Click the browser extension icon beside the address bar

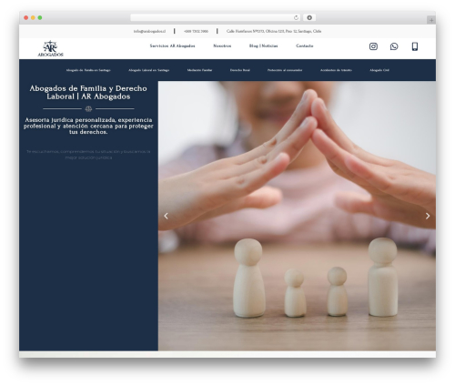(x=309, y=17)
